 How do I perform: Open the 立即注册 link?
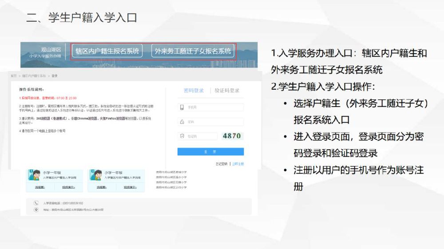point(238,164)
